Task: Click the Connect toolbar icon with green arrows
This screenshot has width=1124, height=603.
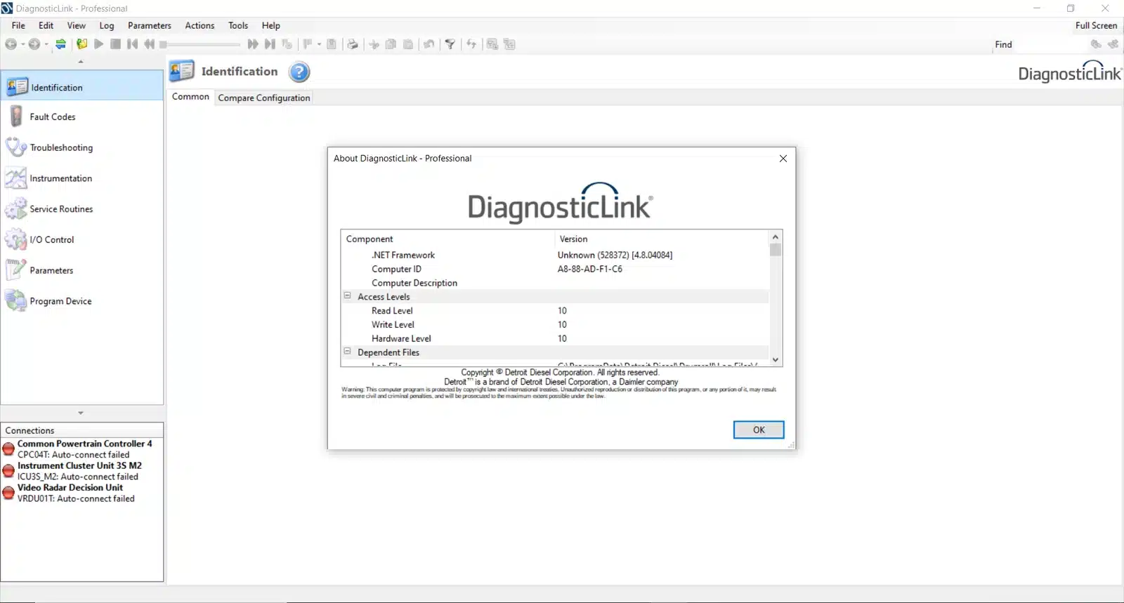Action: click(x=61, y=44)
